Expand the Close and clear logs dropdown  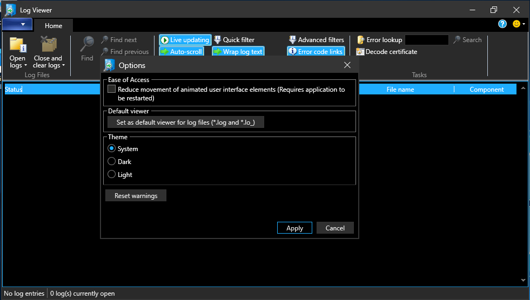click(x=63, y=66)
